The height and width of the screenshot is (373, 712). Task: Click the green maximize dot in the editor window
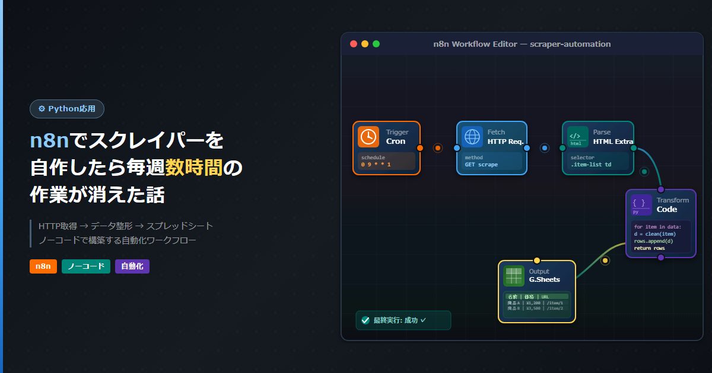pos(376,44)
